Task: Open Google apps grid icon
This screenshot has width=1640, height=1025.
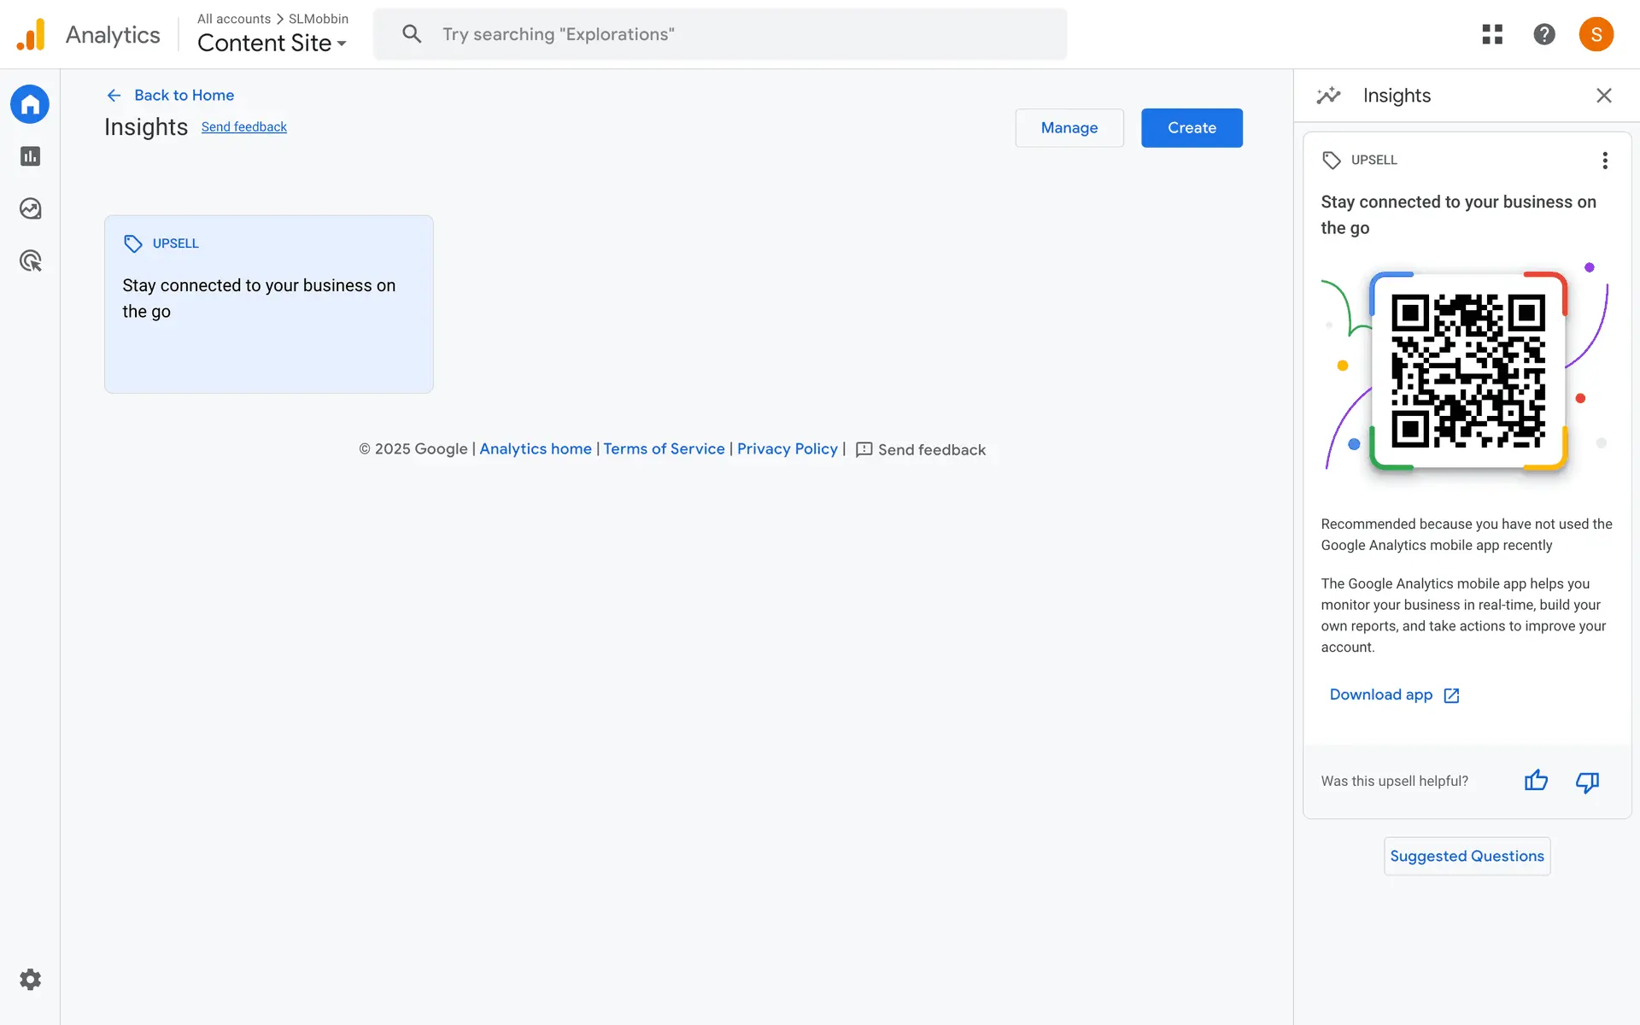Action: tap(1492, 34)
